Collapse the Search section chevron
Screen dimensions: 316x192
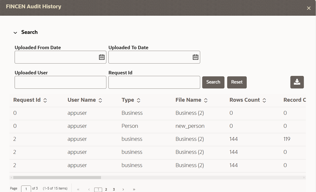[x=15, y=33]
